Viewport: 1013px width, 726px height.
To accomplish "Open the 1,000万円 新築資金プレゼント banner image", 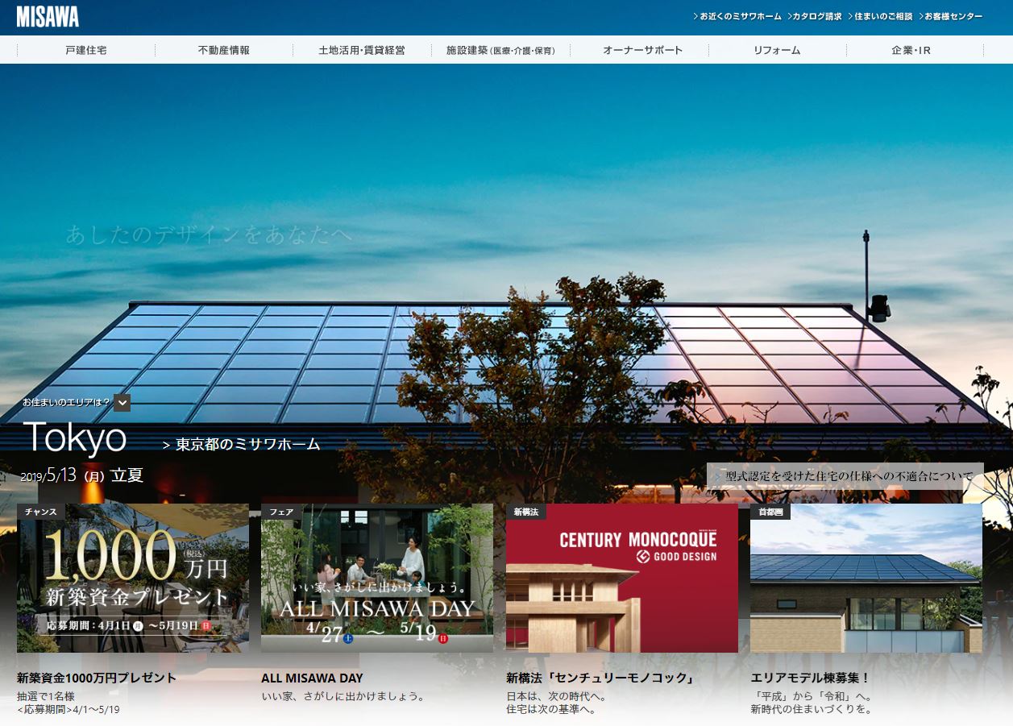I will tap(133, 578).
